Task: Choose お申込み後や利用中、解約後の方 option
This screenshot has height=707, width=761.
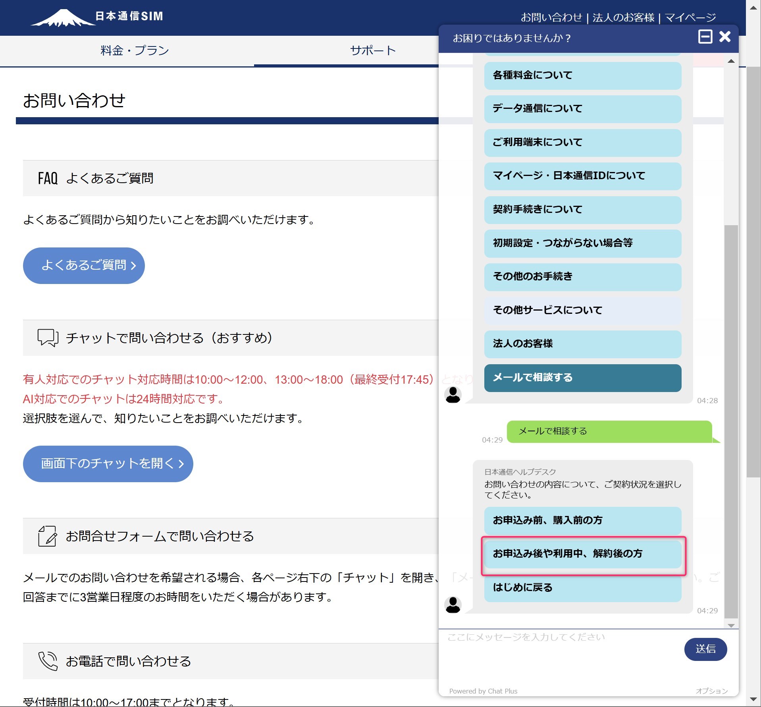Action: 583,554
